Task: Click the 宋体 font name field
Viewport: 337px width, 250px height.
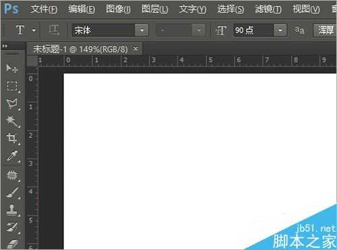Action: click(103, 30)
